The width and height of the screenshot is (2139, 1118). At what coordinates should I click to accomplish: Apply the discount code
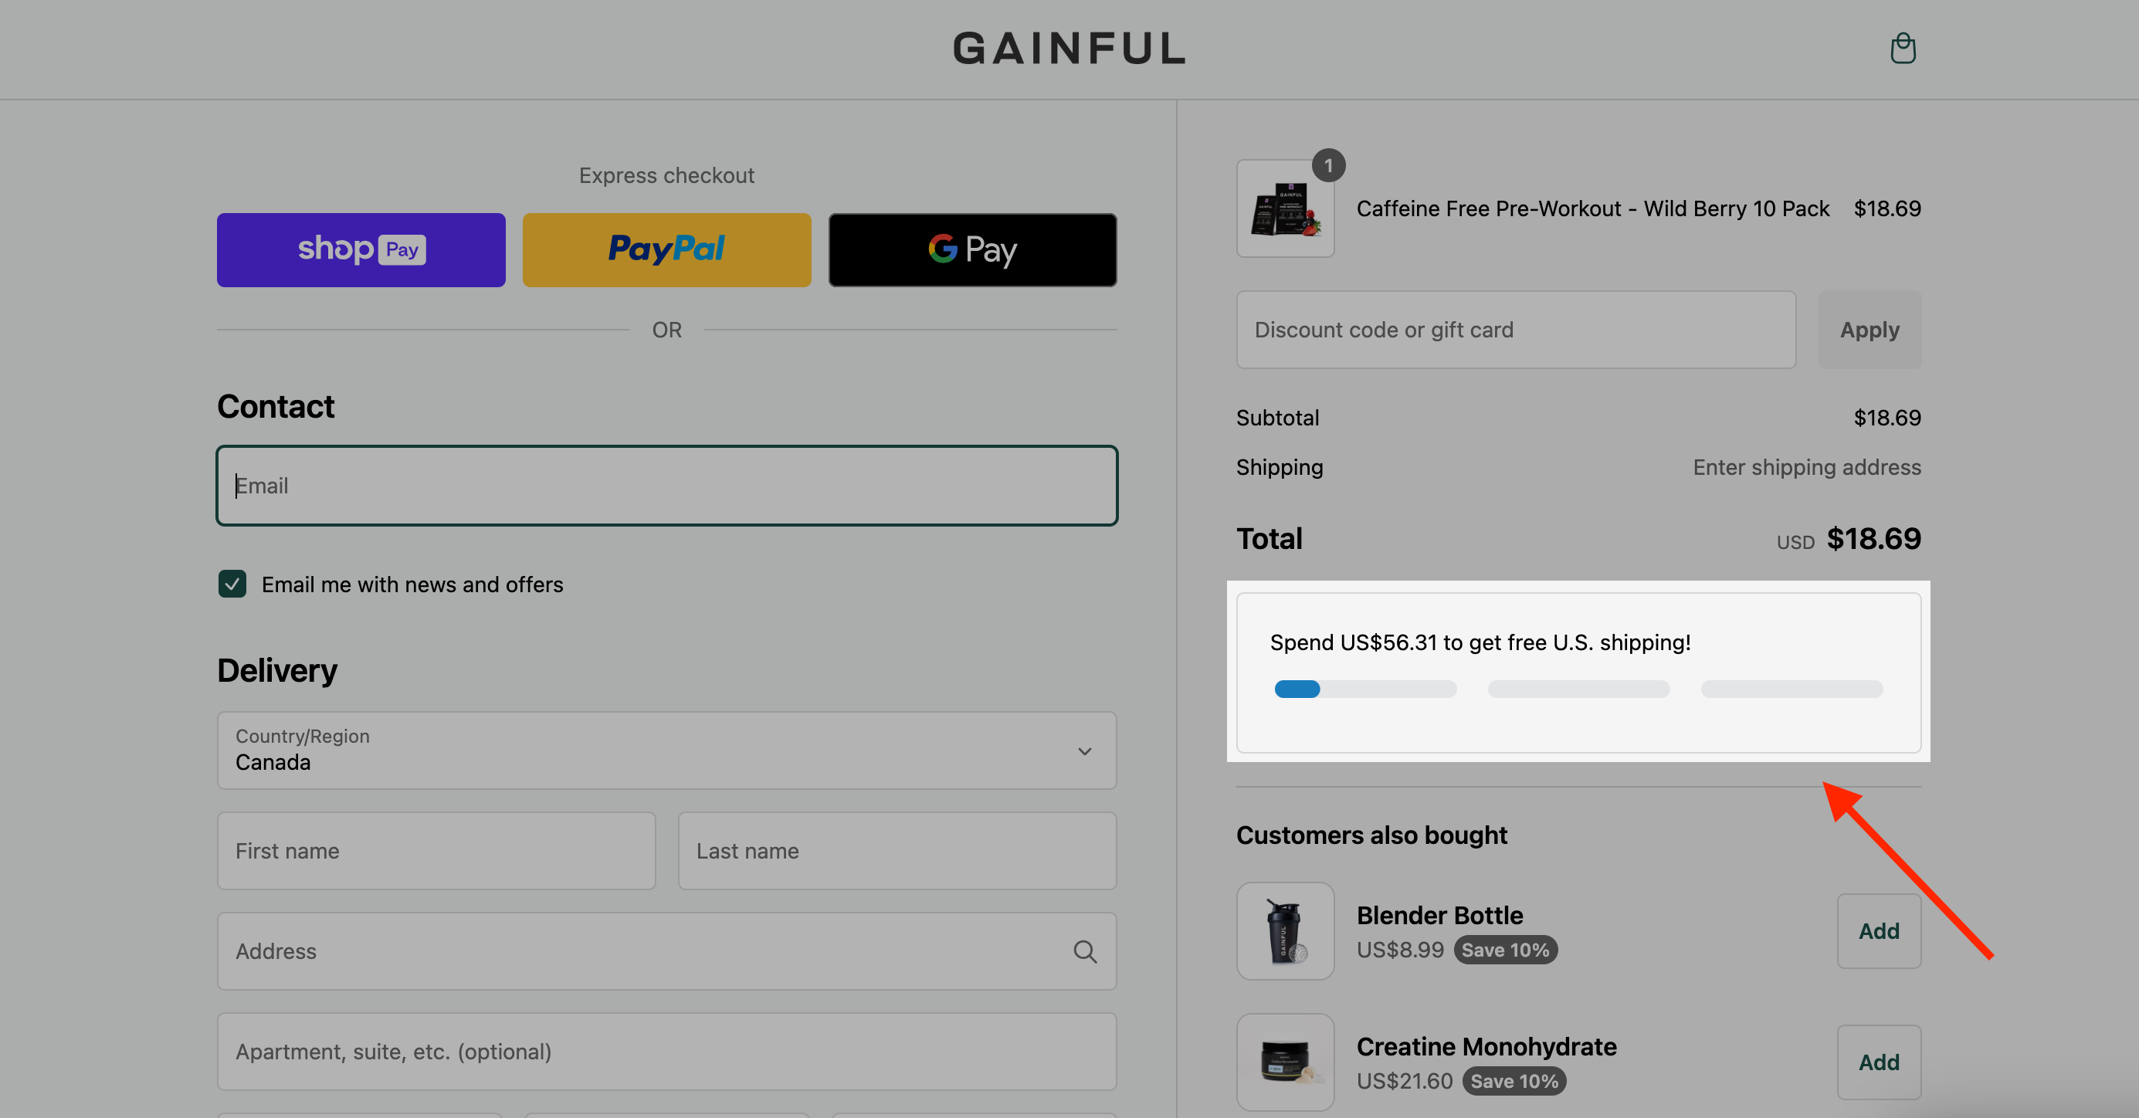pyautogui.click(x=1870, y=330)
